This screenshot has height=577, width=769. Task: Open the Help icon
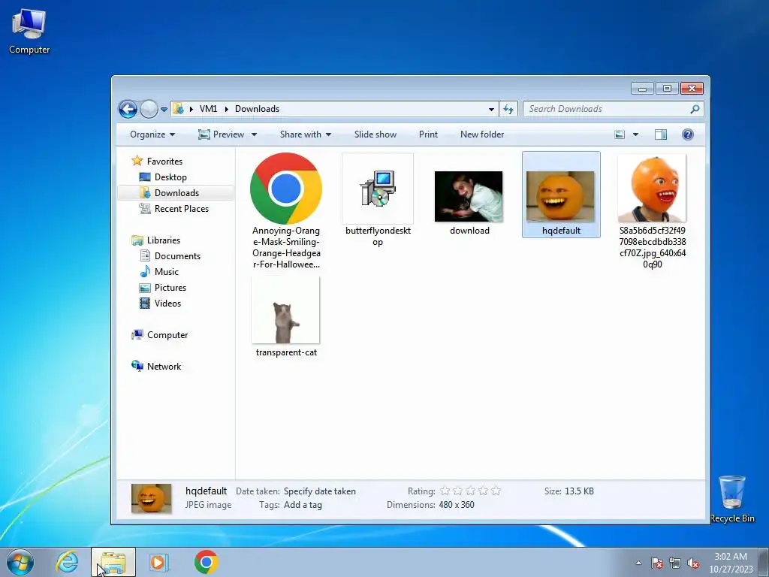tap(688, 134)
